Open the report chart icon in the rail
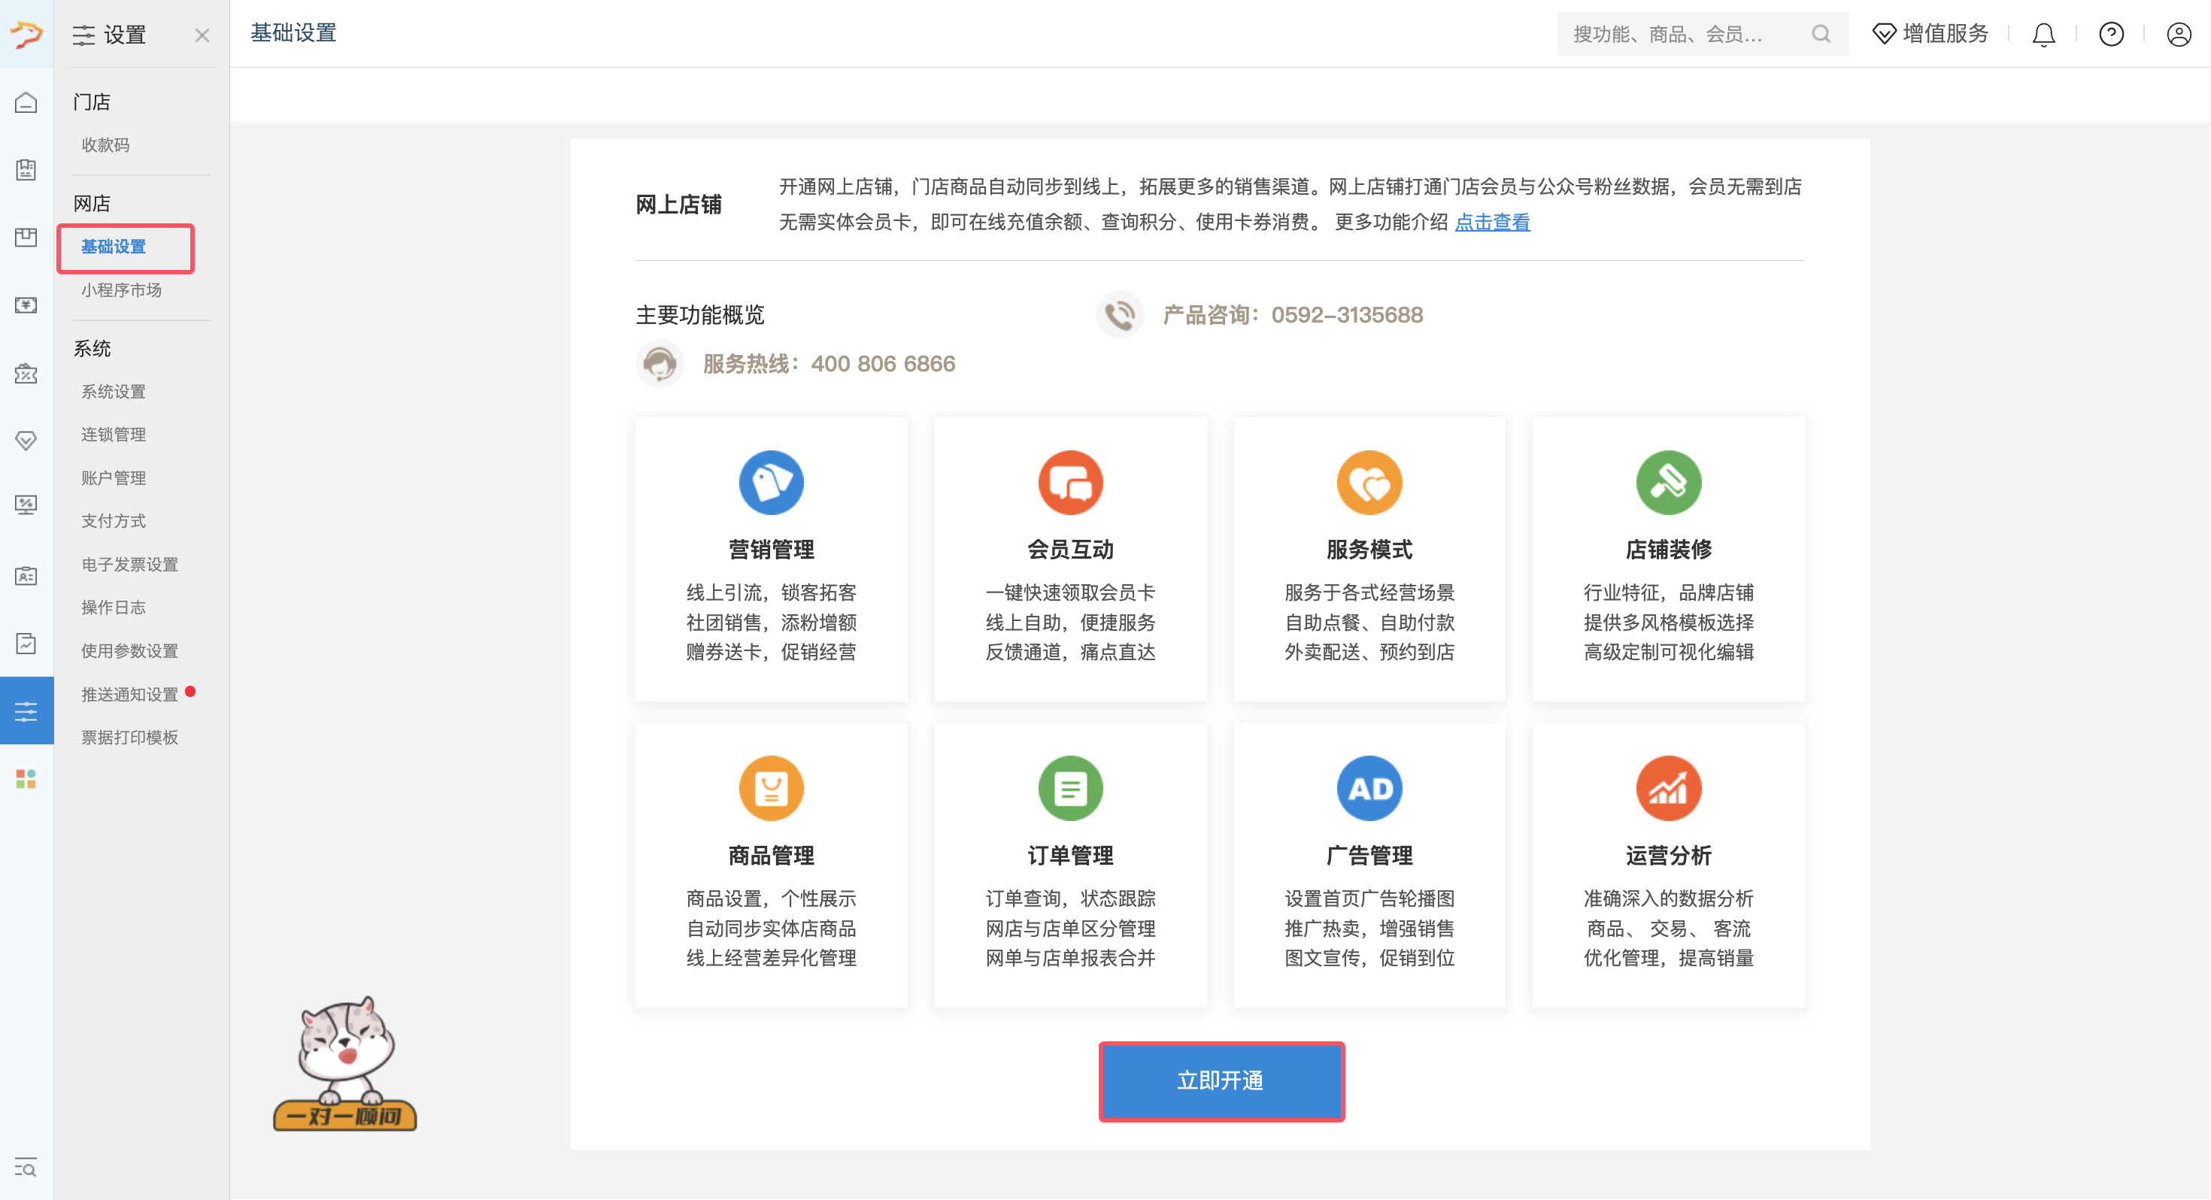This screenshot has width=2211, height=1200. tap(26, 643)
